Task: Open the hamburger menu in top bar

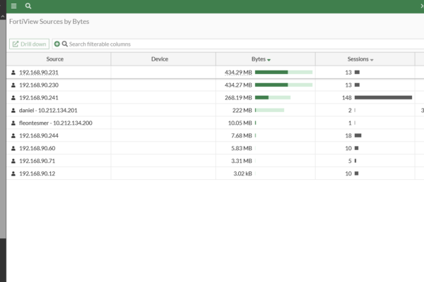Action: tap(13, 6)
